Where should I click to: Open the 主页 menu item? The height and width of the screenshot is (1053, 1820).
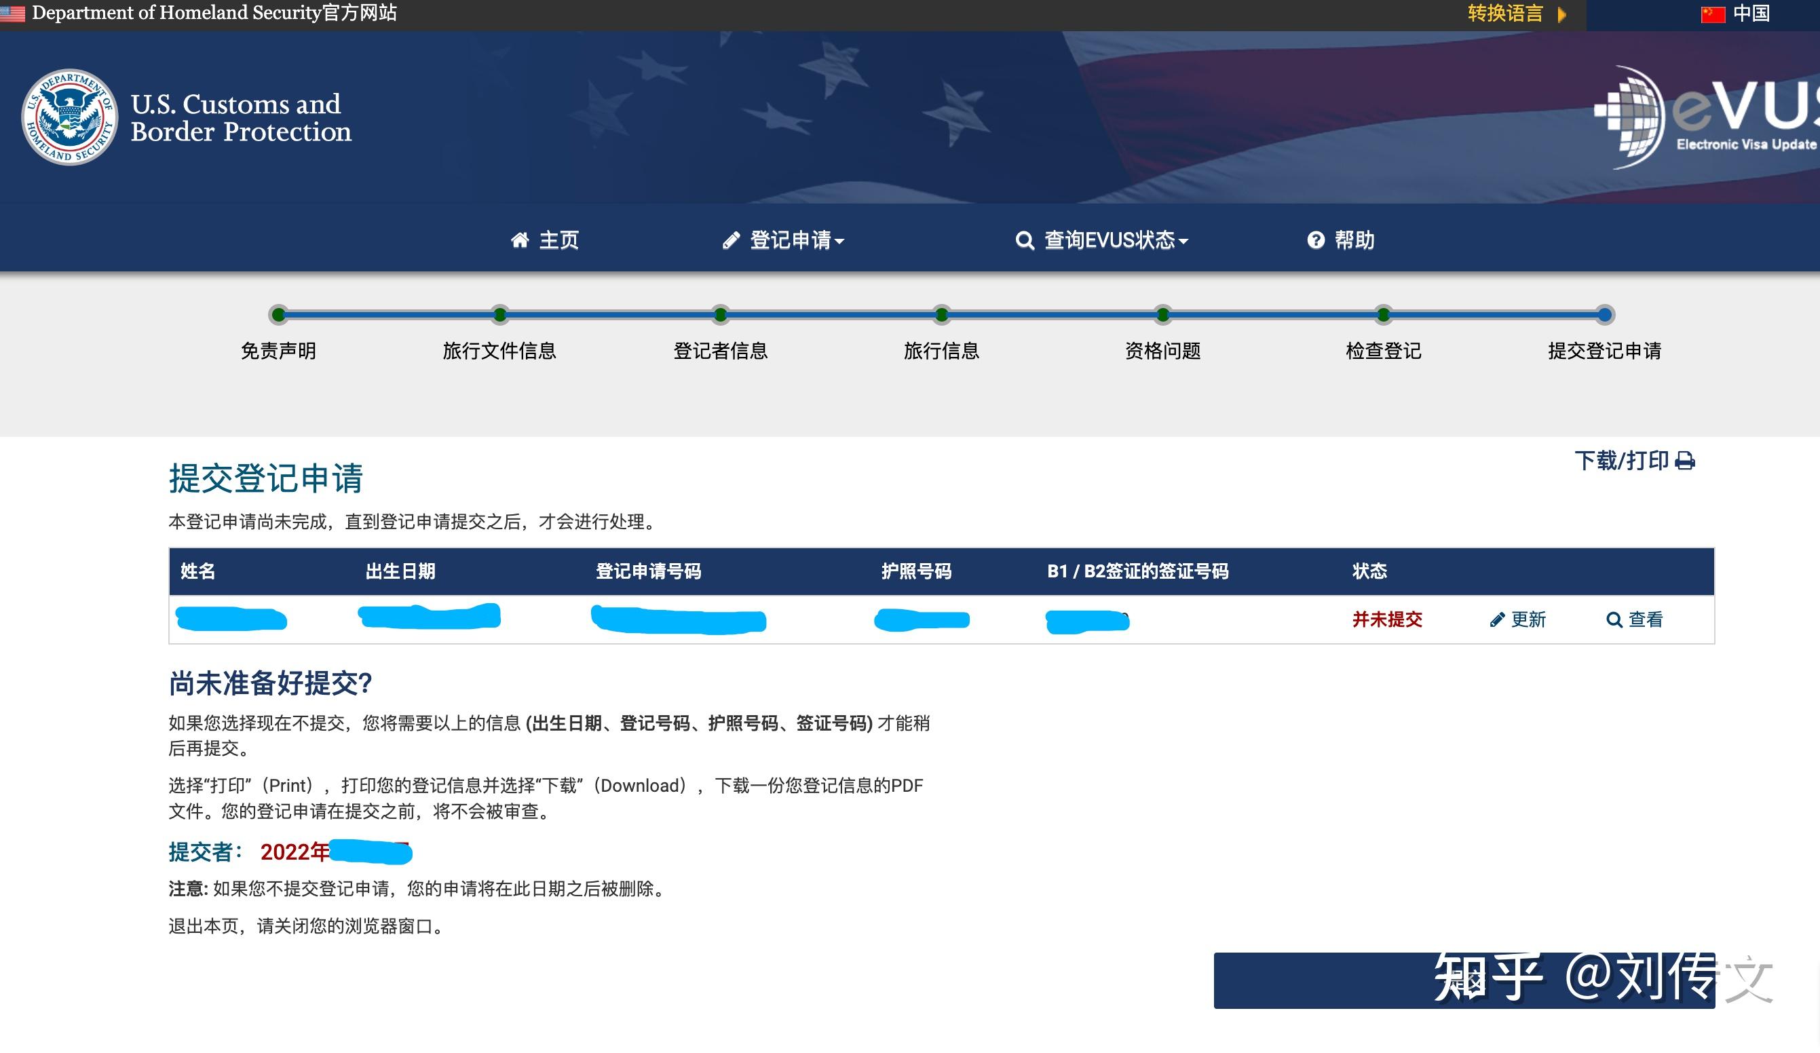(x=560, y=240)
